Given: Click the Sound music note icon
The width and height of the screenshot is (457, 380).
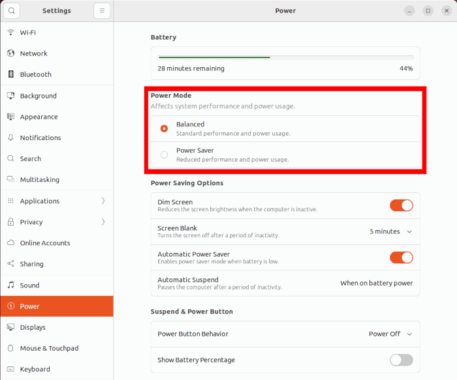Looking at the screenshot, I should coord(11,285).
